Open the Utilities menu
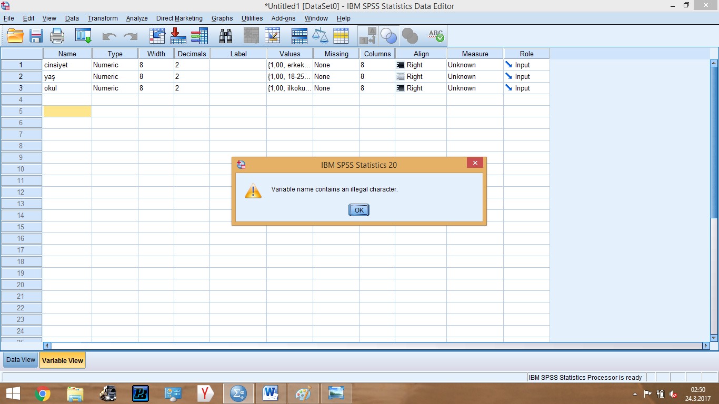Image resolution: width=719 pixels, height=404 pixels. 252,18
